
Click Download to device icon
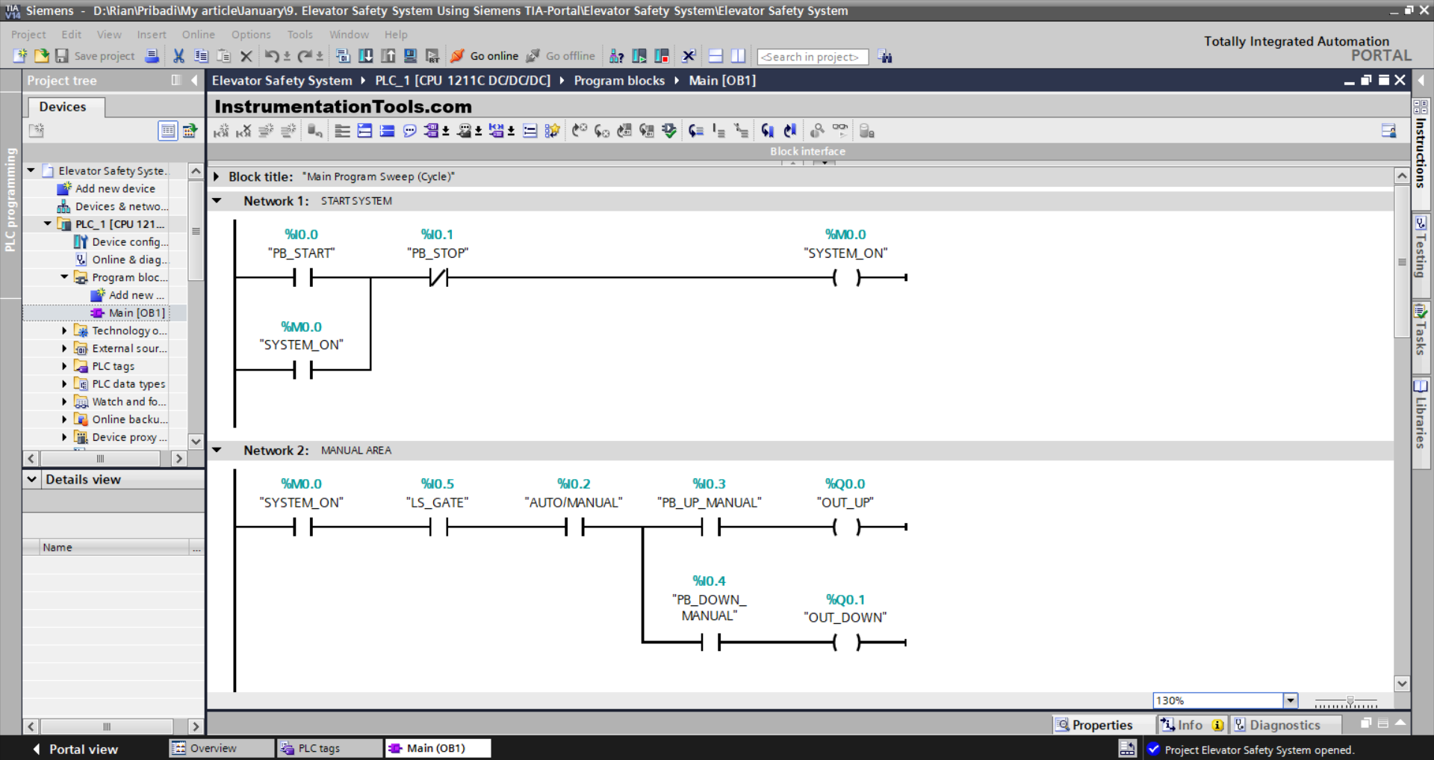366,56
